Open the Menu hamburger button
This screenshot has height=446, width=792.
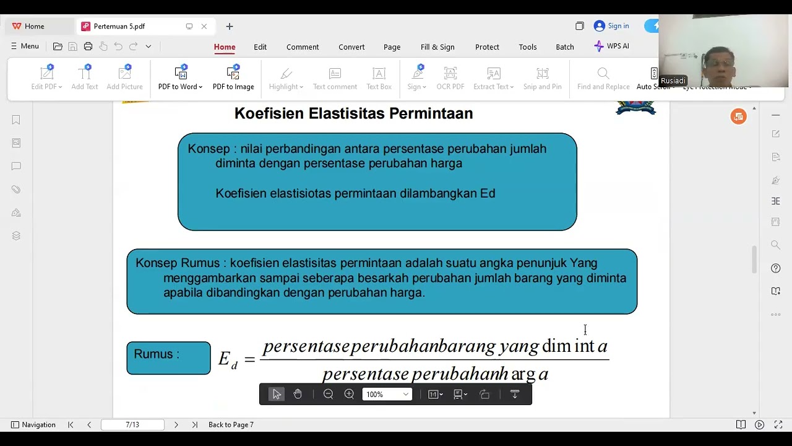[x=25, y=46]
